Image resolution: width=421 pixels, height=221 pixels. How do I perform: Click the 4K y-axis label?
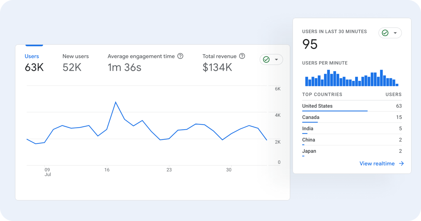coord(278,115)
